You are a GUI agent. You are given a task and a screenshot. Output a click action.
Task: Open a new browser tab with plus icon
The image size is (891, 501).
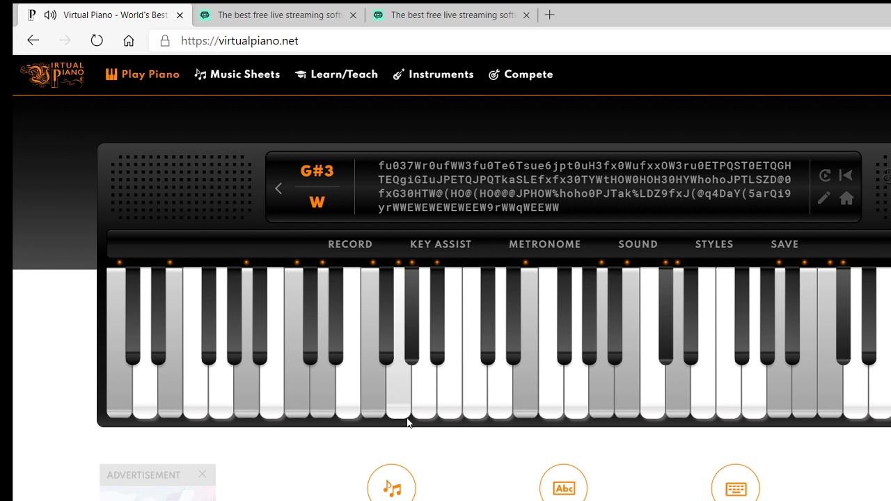[x=549, y=15]
